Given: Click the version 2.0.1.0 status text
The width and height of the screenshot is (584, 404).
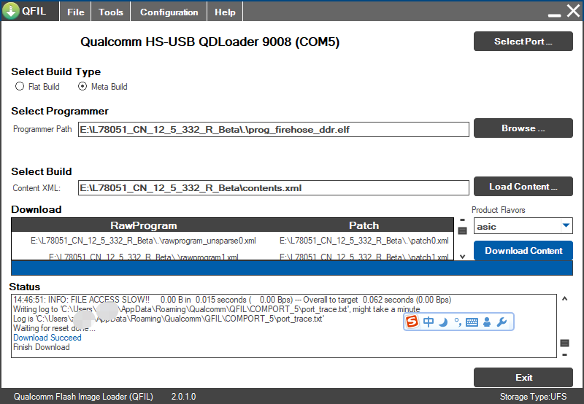Looking at the screenshot, I should tap(184, 397).
